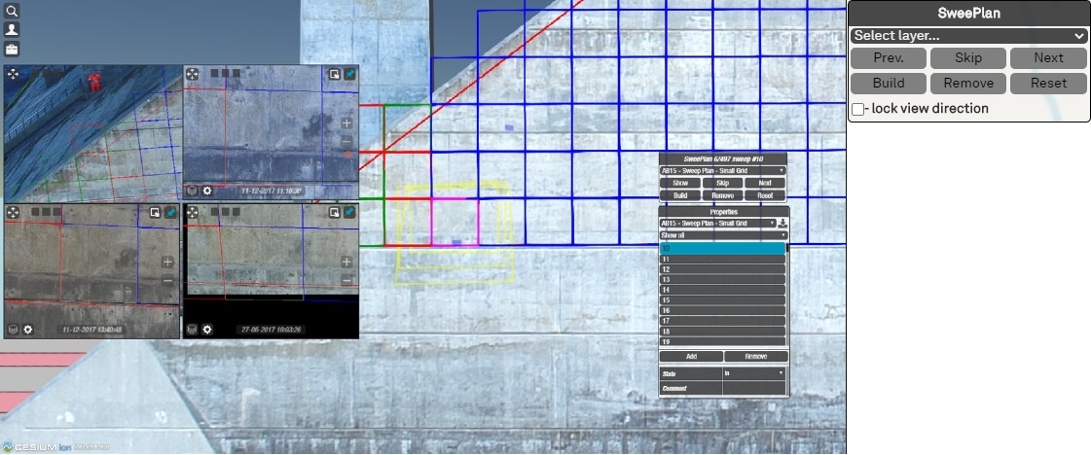The height and width of the screenshot is (455, 1091).
Task: Select item 12 in the sweep list
Action: [x=722, y=269]
